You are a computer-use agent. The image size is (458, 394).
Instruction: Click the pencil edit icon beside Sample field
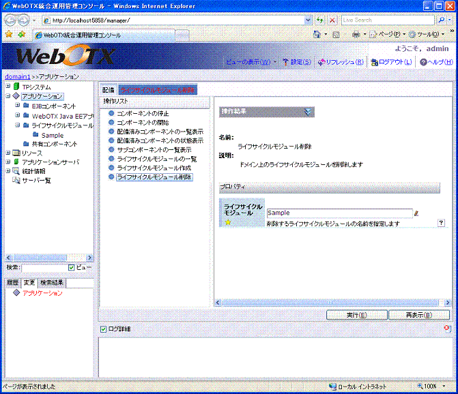(416, 213)
